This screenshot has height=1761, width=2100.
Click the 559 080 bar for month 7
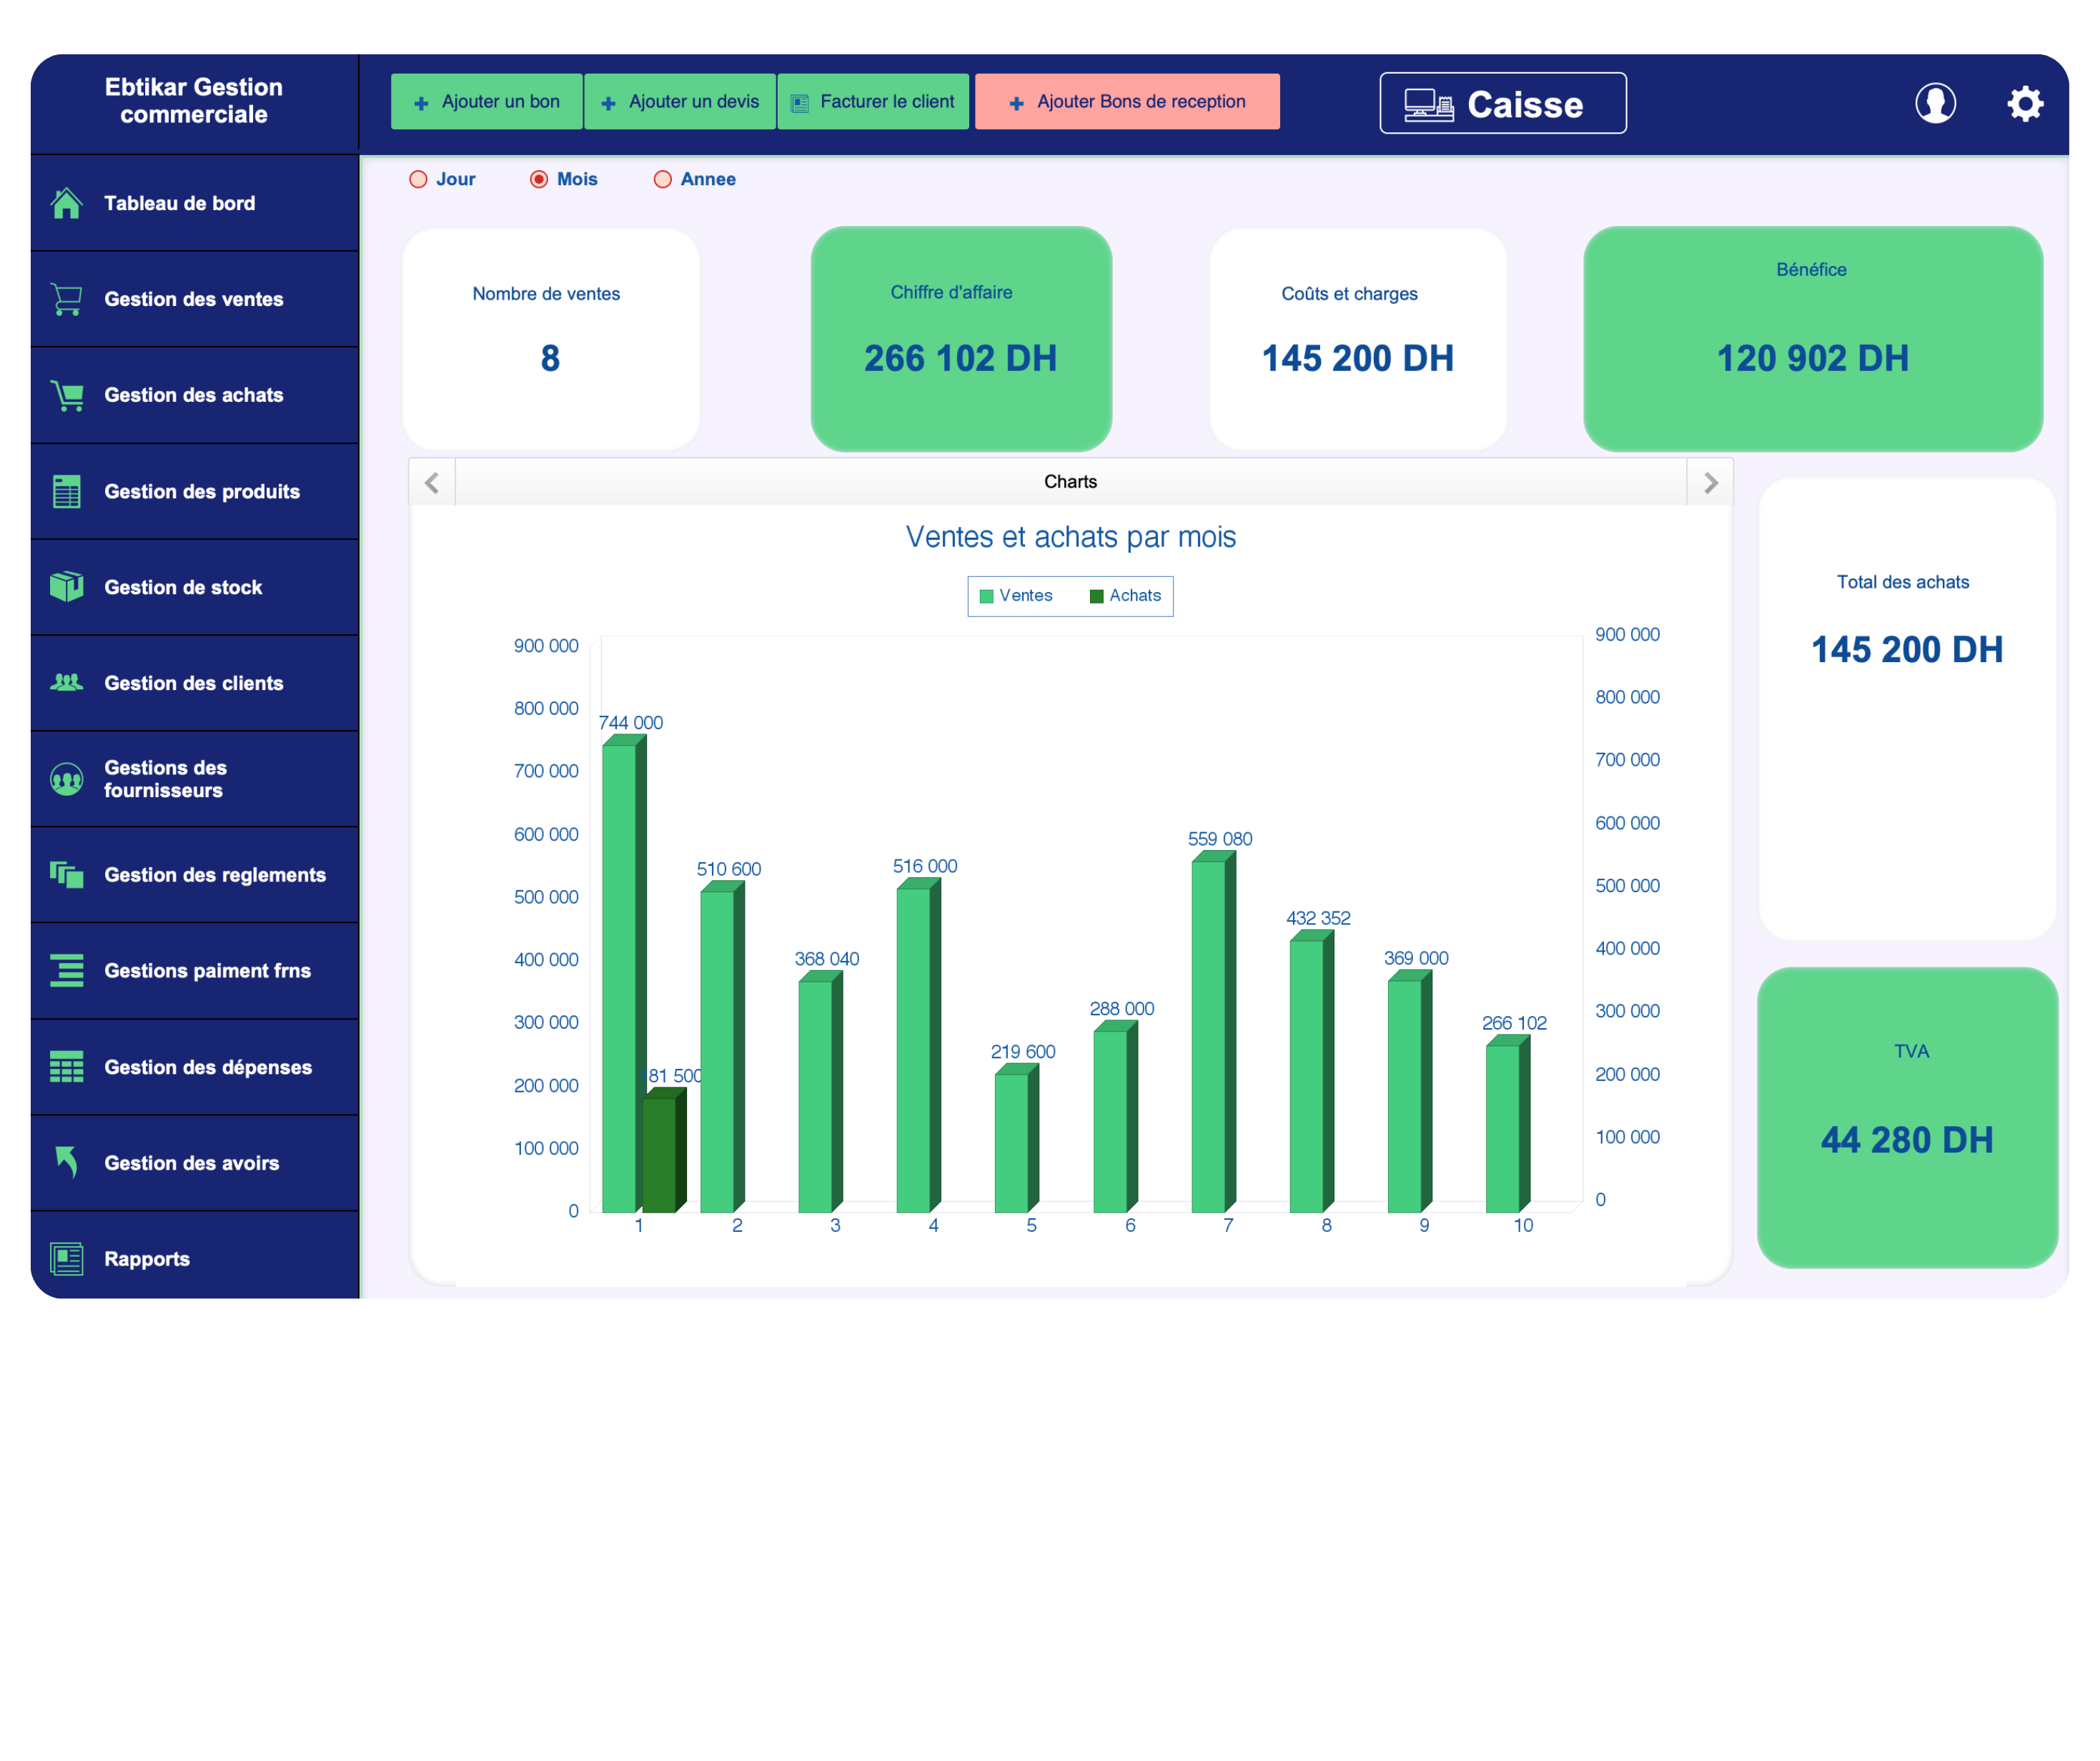(1213, 1032)
